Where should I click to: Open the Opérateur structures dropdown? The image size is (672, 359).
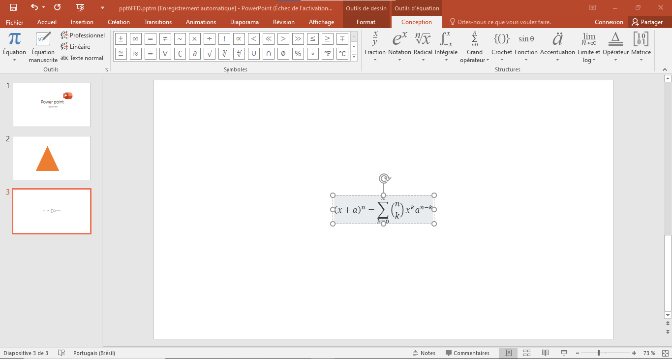tap(615, 47)
